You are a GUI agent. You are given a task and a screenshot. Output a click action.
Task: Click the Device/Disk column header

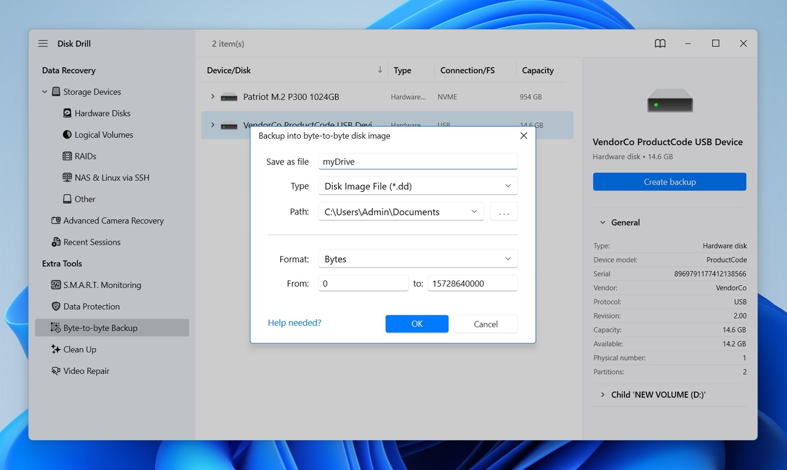[x=229, y=70]
